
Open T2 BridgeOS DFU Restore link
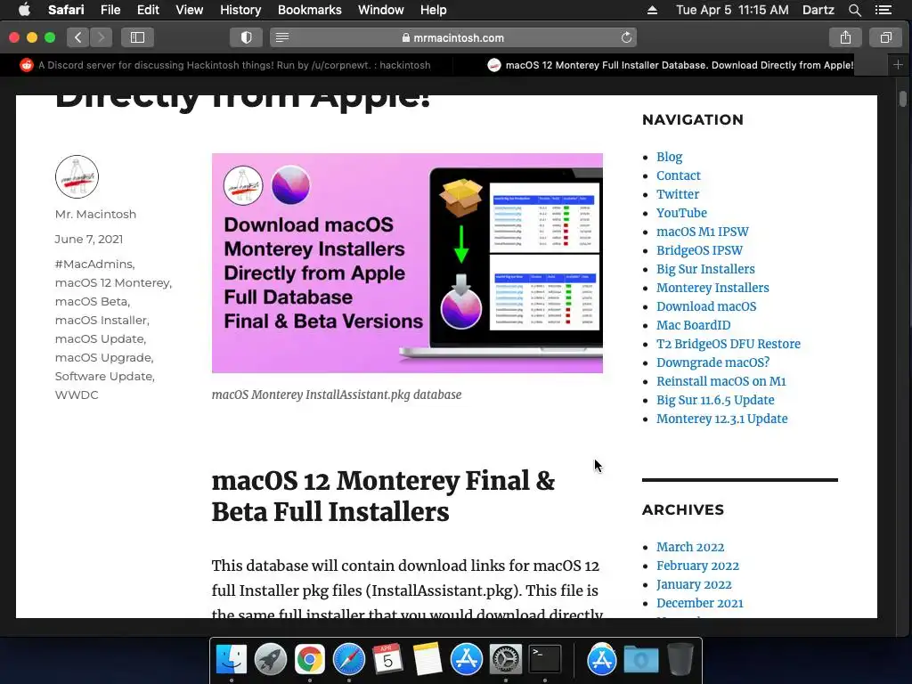pos(729,344)
